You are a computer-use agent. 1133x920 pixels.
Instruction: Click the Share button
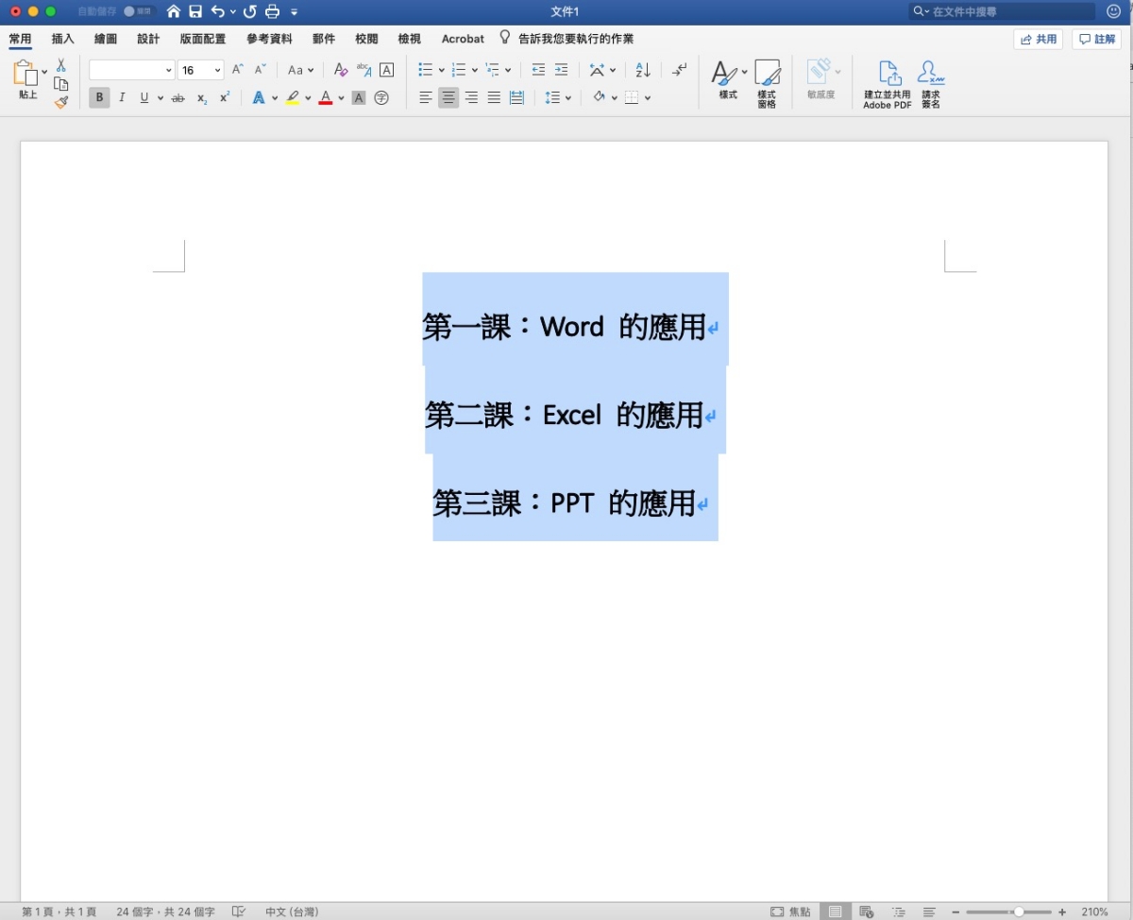point(1039,39)
